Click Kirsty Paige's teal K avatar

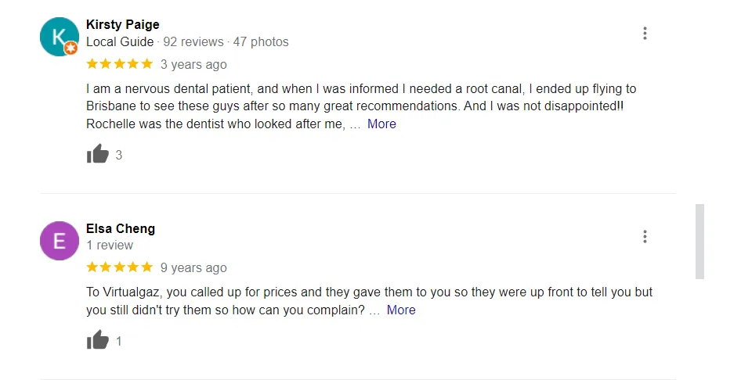click(59, 37)
